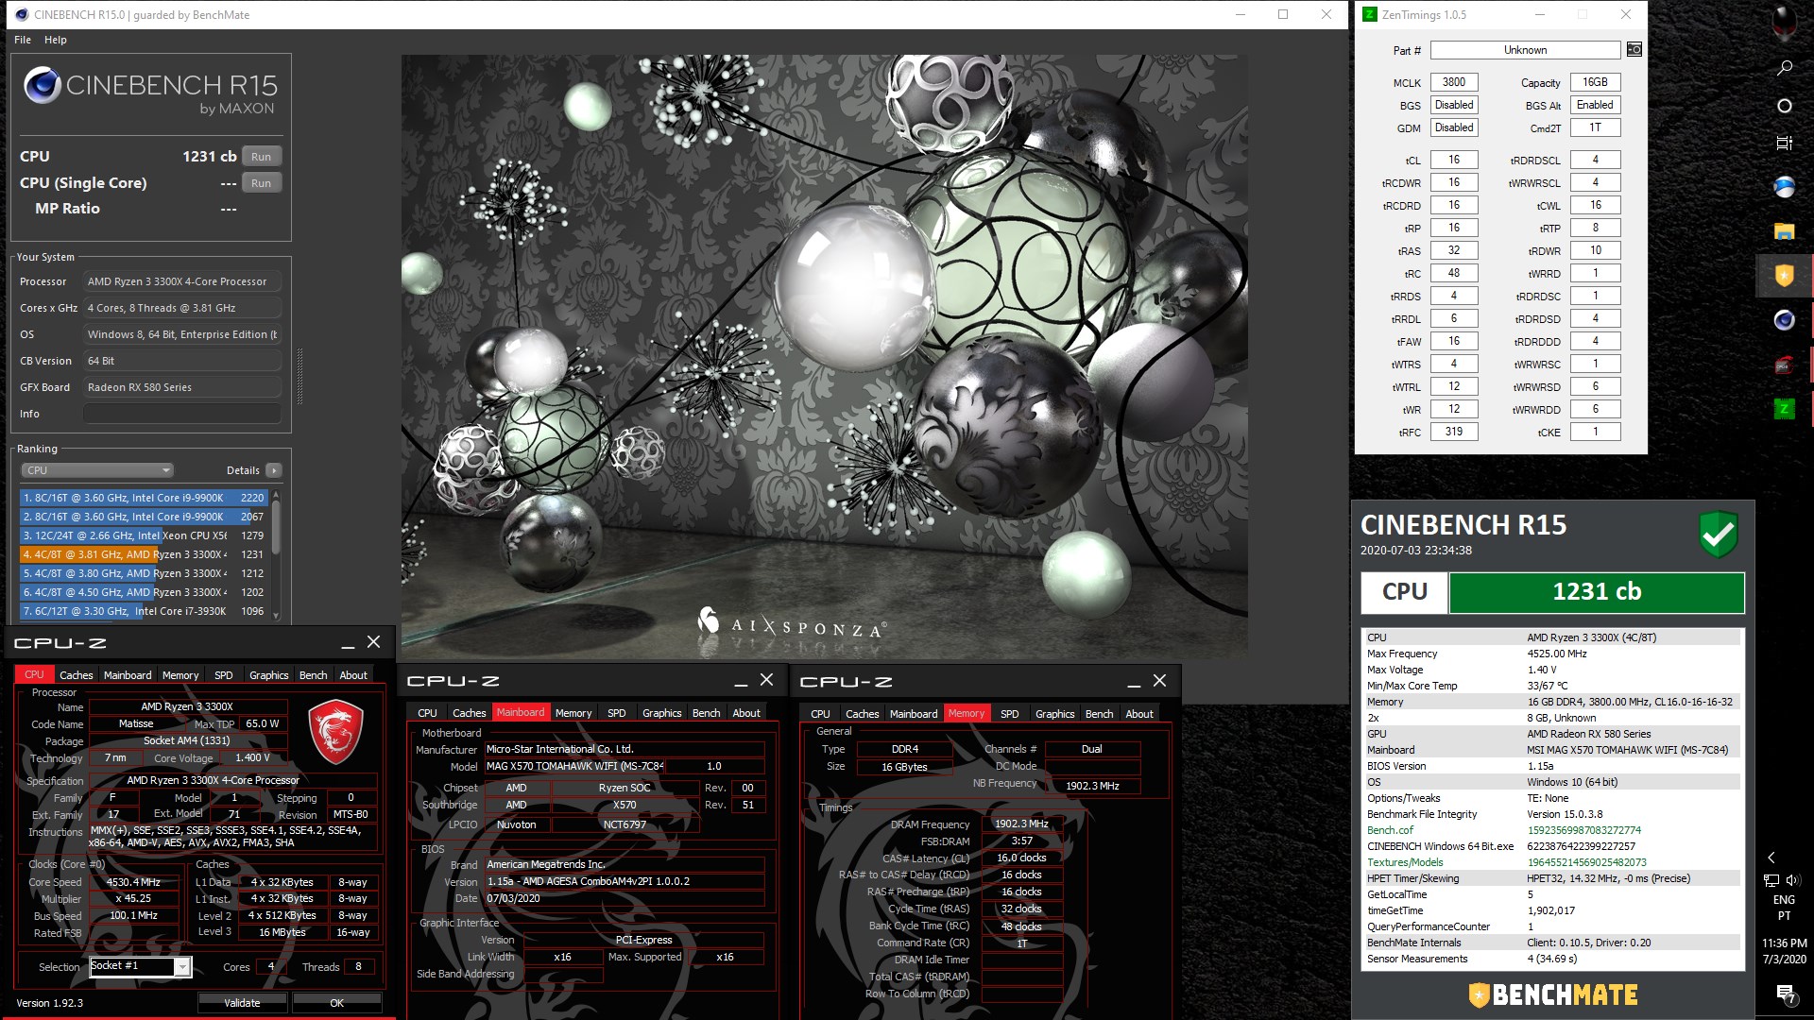Image resolution: width=1814 pixels, height=1020 pixels.
Task: Switch to Cinebench taskbar icon
Action: coord(1784,320)
